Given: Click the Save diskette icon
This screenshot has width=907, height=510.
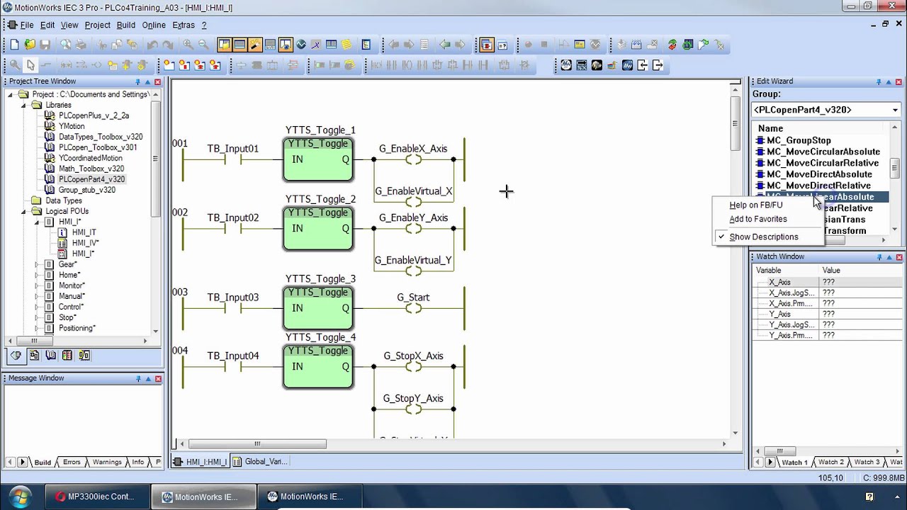Looking at the screenshot, I should [45, 45].
